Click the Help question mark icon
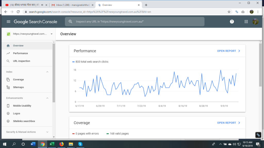Viewport: 264px width, 148px height. click(x=232, y=22)
